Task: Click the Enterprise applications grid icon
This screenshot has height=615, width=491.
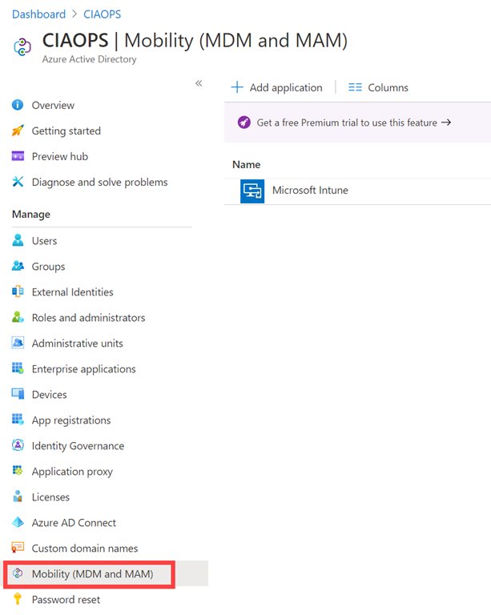Action: [x=18, y=369]
